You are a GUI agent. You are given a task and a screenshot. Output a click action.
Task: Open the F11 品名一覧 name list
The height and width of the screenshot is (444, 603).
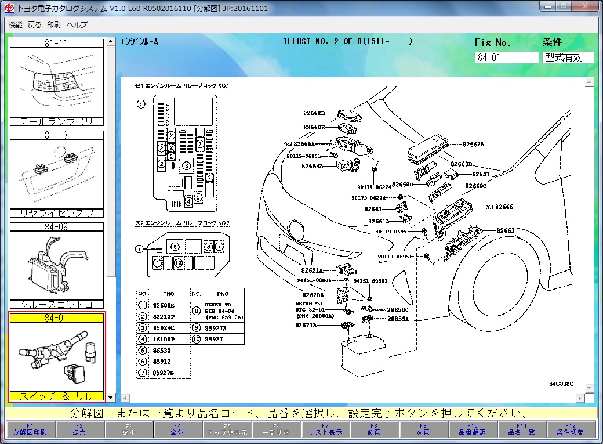(x=522, y=429)
